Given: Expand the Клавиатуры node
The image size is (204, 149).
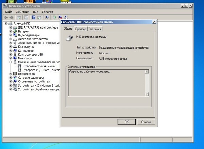Looking at the screenshot, I should click(x=11, y=47).
